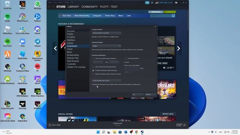This screenshot has width=240, height=135.
Task: Select Shader Pre-Caching settings category
Action: (x=76, y=67)
